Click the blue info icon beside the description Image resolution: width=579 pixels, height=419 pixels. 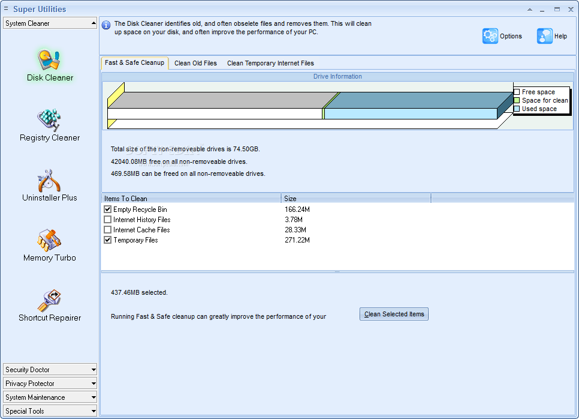click(x=106, y=25)
